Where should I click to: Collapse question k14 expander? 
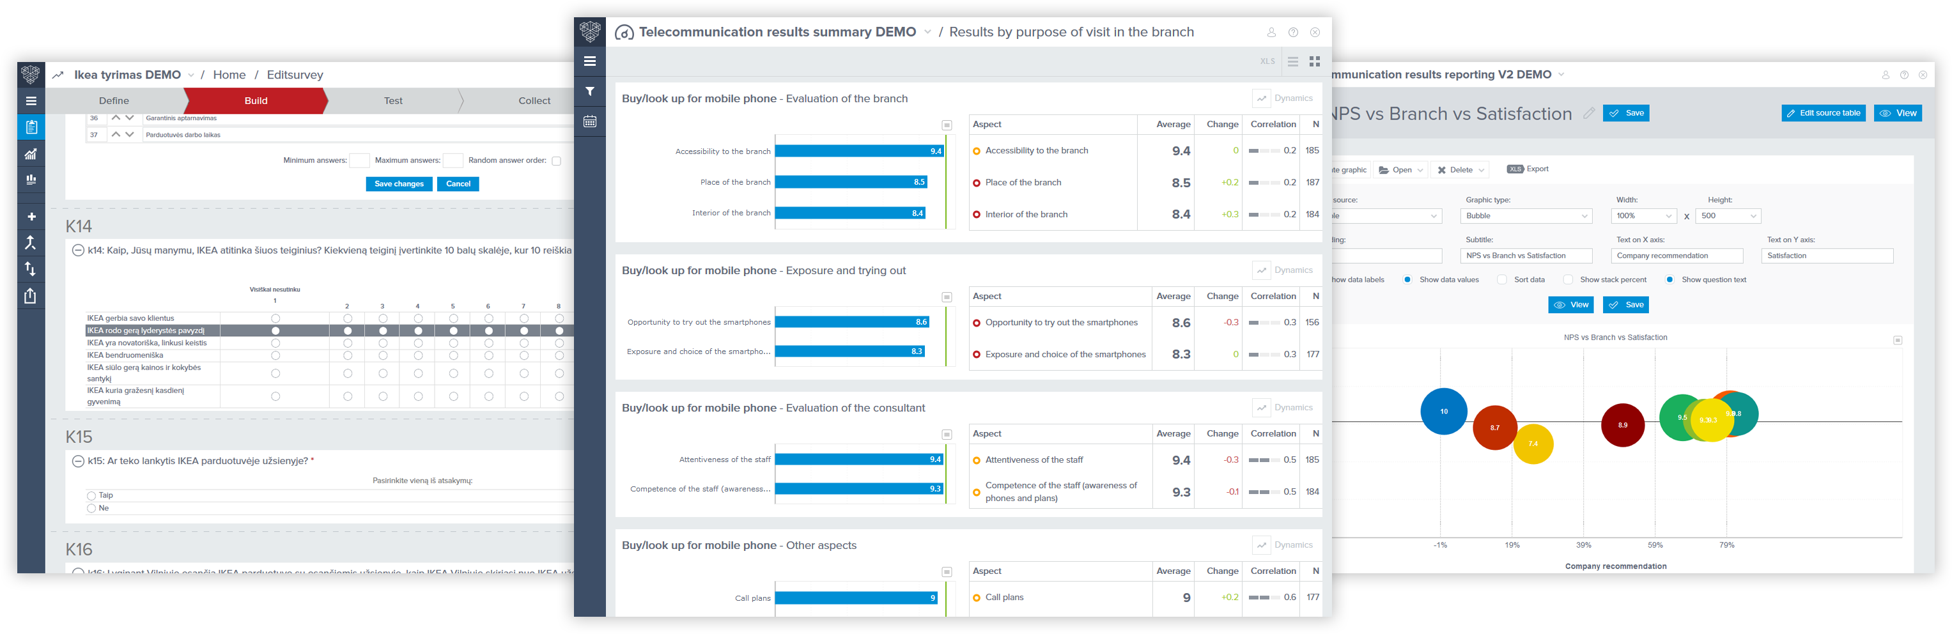pyautogui.click(x=77, y=251)
